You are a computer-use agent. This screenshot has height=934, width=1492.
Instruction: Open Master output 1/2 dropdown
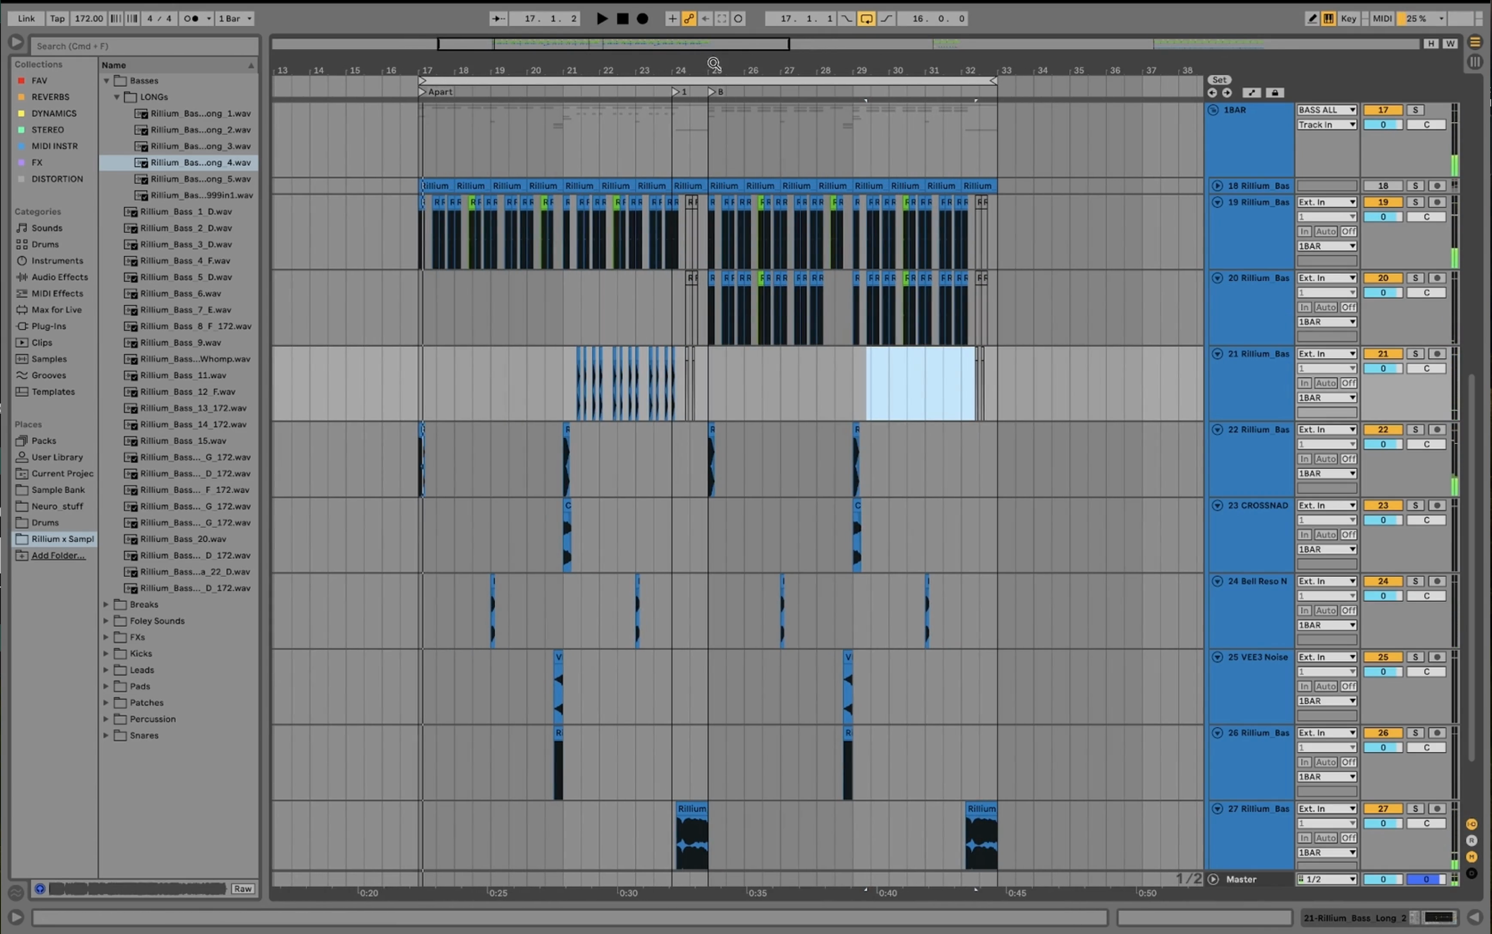(x=1326, y=879)
